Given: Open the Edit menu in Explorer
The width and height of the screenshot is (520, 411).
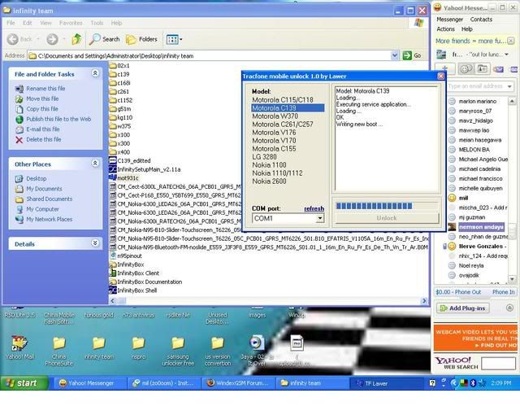Looking at the screenshot, I should [27, 23].
